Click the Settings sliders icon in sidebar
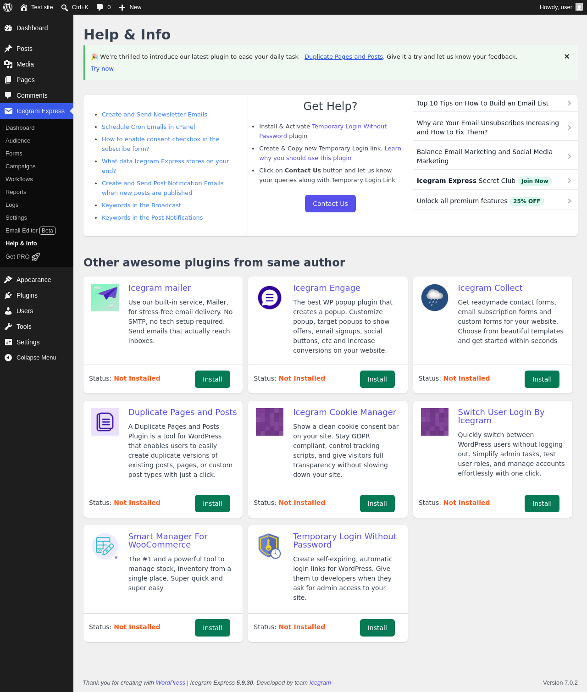The width and height of the screenshot is (587, 692). click(8, 342)
